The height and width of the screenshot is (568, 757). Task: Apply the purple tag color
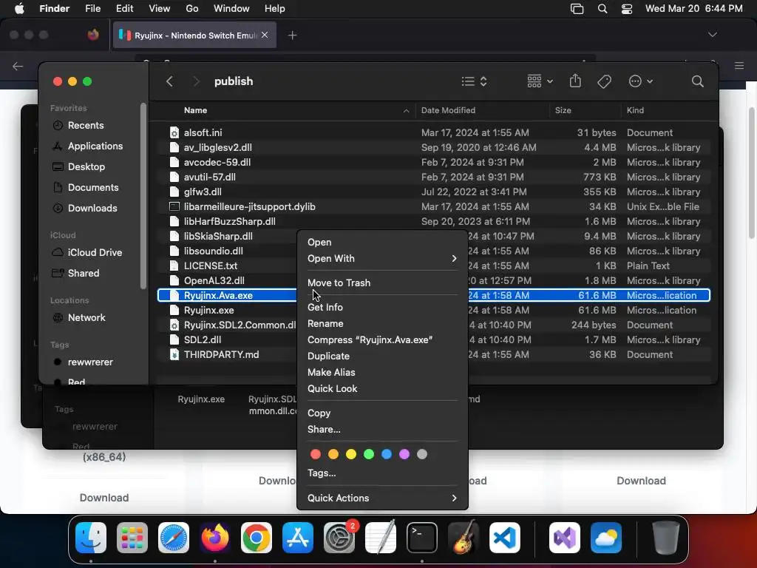point(404,454)
